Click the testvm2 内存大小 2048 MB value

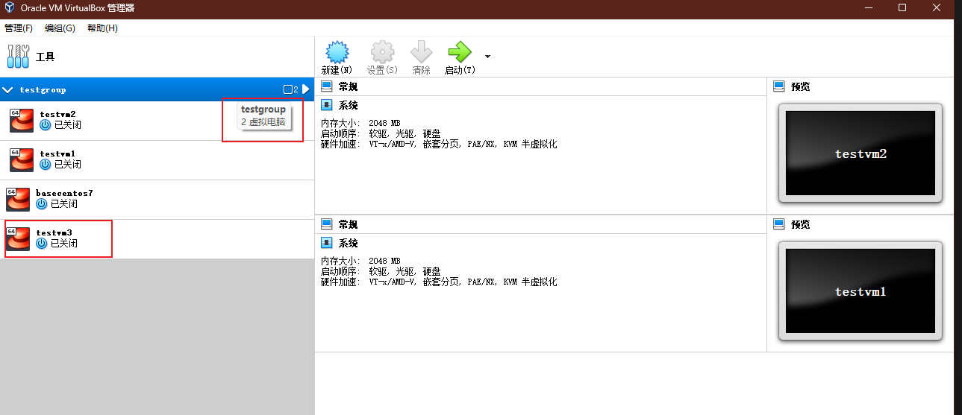point(384,123)
